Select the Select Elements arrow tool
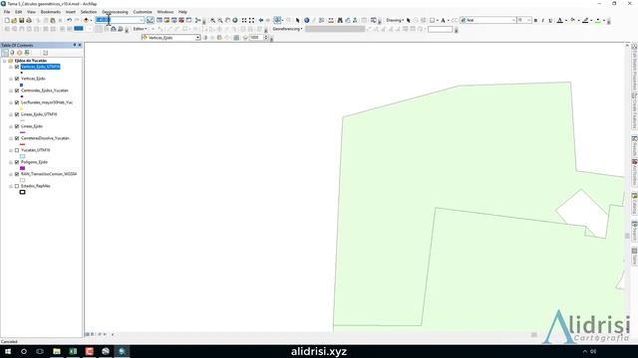Screen dimensions: 638x358 pyautogui.click(x=298, y=20)
